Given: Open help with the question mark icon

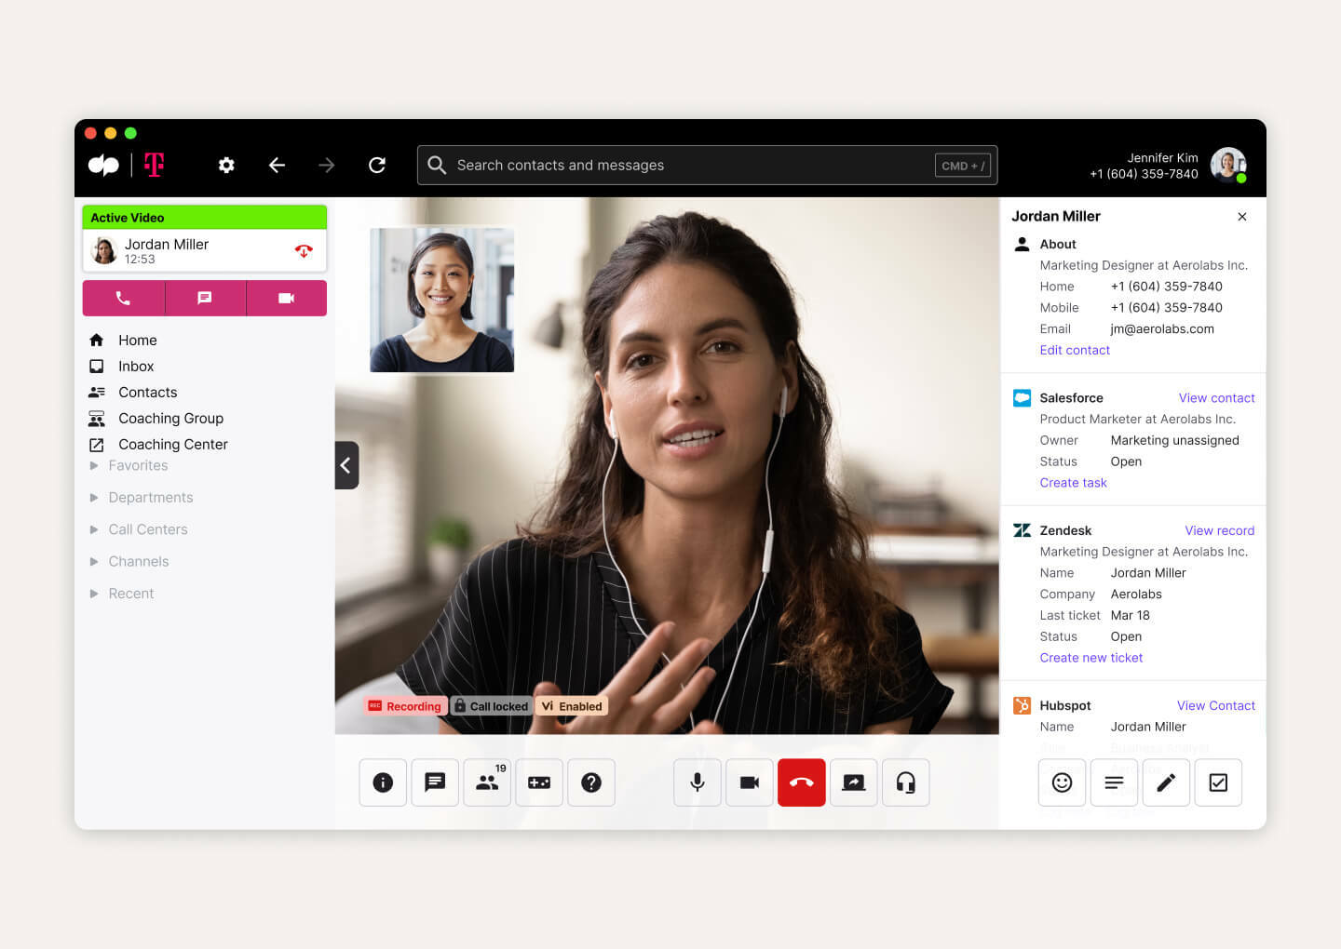Looking at the screenshot, I should tap(591, 782).
